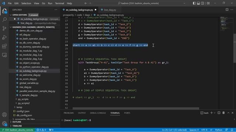The height and width of the screenshot is (132, 236).
Task: Open the Run and Debug view
Action: pos(4,37)
